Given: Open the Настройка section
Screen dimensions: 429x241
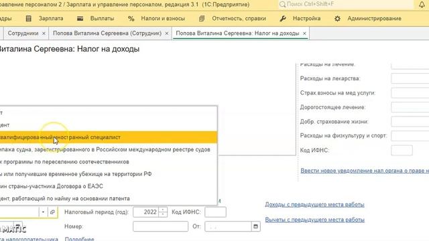Looking at the screenshot, I should pos(306,19).
